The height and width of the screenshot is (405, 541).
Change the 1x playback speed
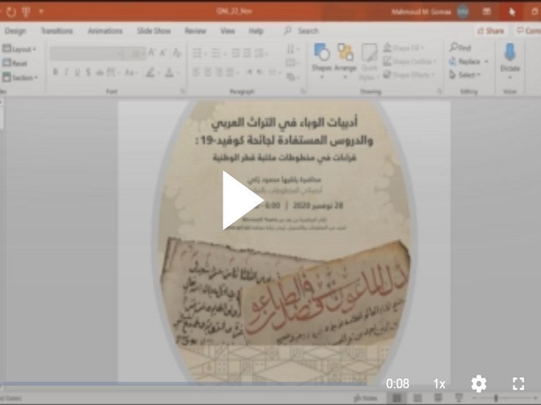(439, 384)
